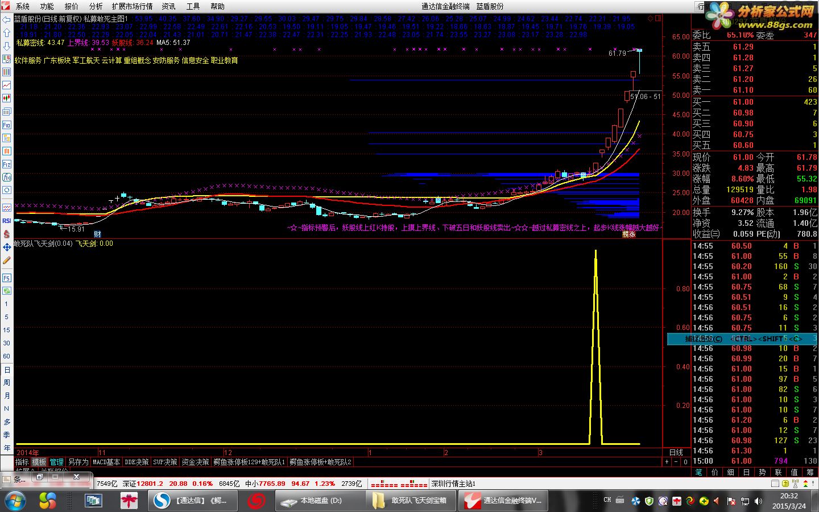Screen dimensions: 819x512
Task: Switch to weekly 周 period
Action: pyautogui.click(x=7, y=383)
